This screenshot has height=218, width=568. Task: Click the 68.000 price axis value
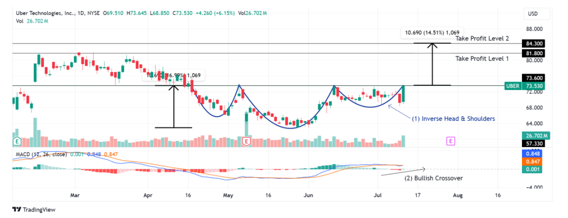pos(534,108)
